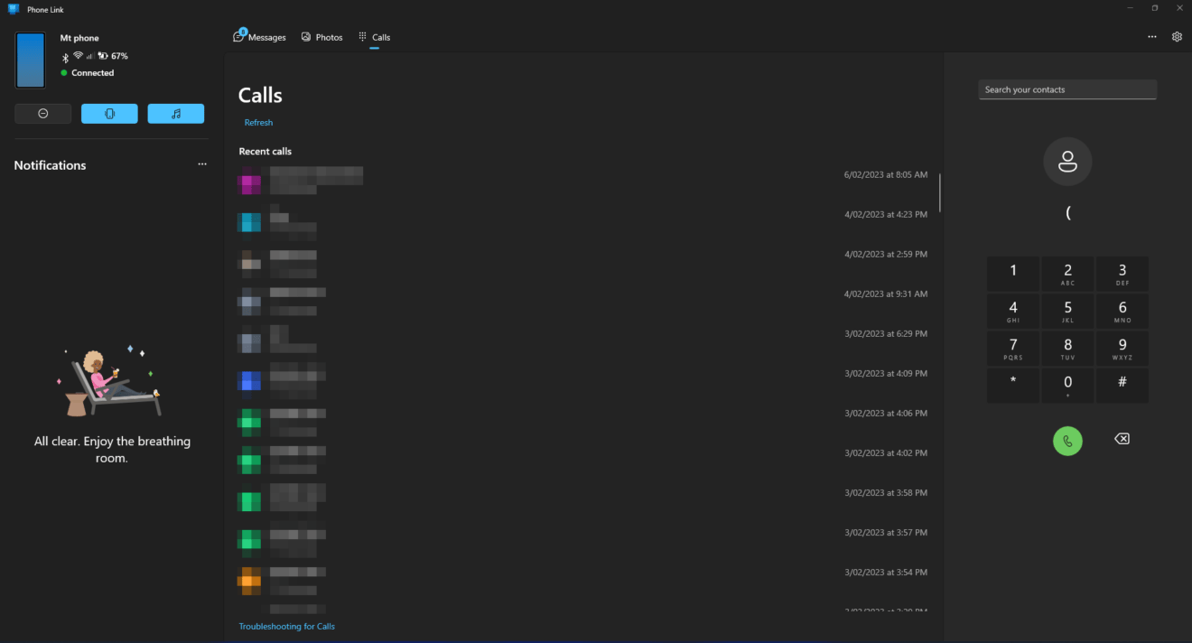1192x643 pixels.
Task: Click the contact avatar icon above dialpad
Action: pyautogui.click(x=1067, y=162)
